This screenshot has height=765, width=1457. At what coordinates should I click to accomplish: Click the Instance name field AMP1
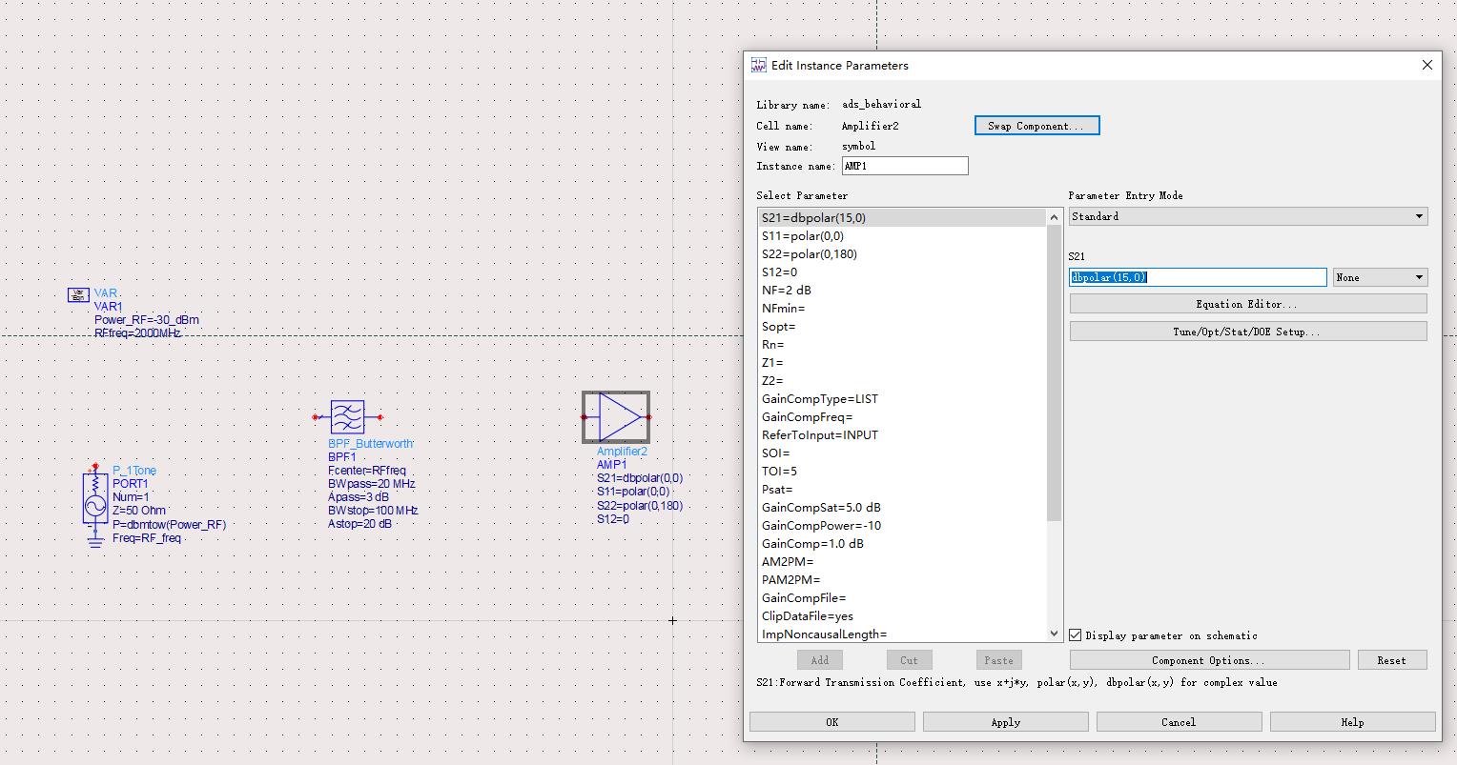point(904,166)
